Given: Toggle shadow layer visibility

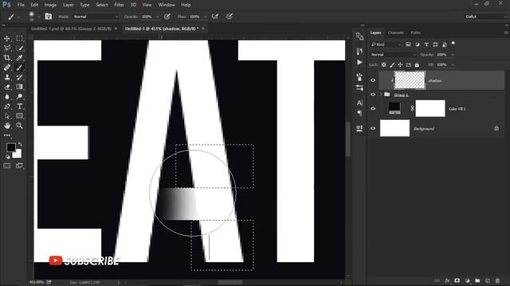Looking at the screenshot, I should [373, 80].
